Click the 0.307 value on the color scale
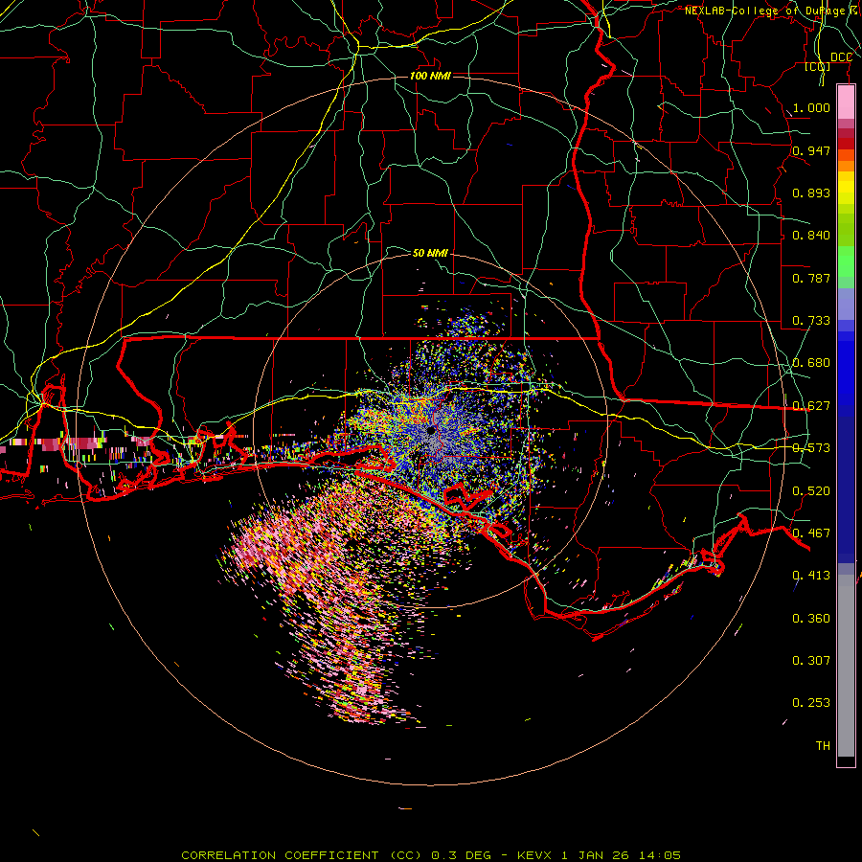862x862 pixels. point(811,660)
